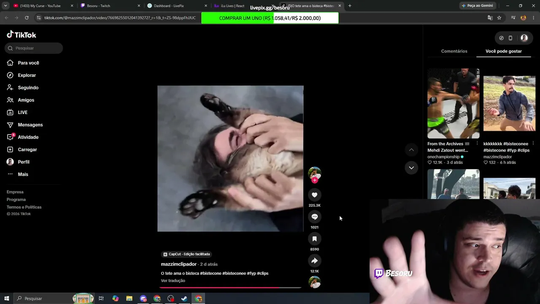The height and width of the screenshot is (304, 540).
Task: Open the Chrome profile avatar
Action: pos(523,18)
